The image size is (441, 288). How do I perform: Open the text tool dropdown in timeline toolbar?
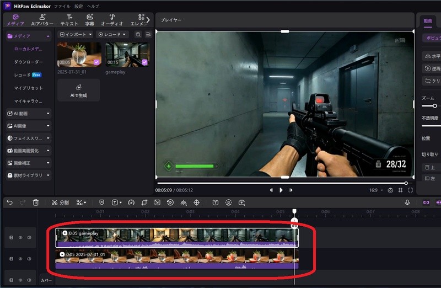pyautogui.click(x=116, y=202)
